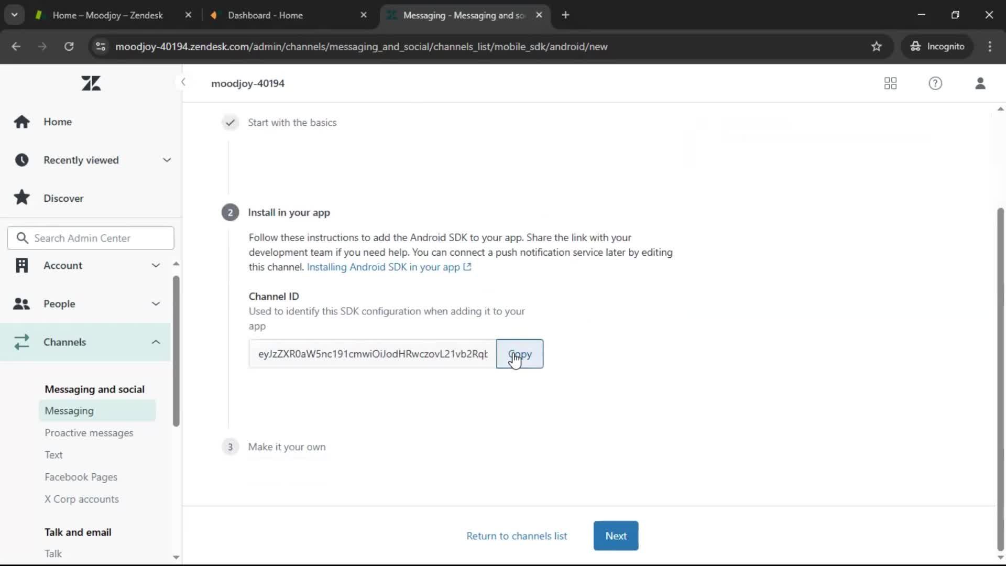Click the browser forward arrow
1006x566 pixels.
(42, 46)
